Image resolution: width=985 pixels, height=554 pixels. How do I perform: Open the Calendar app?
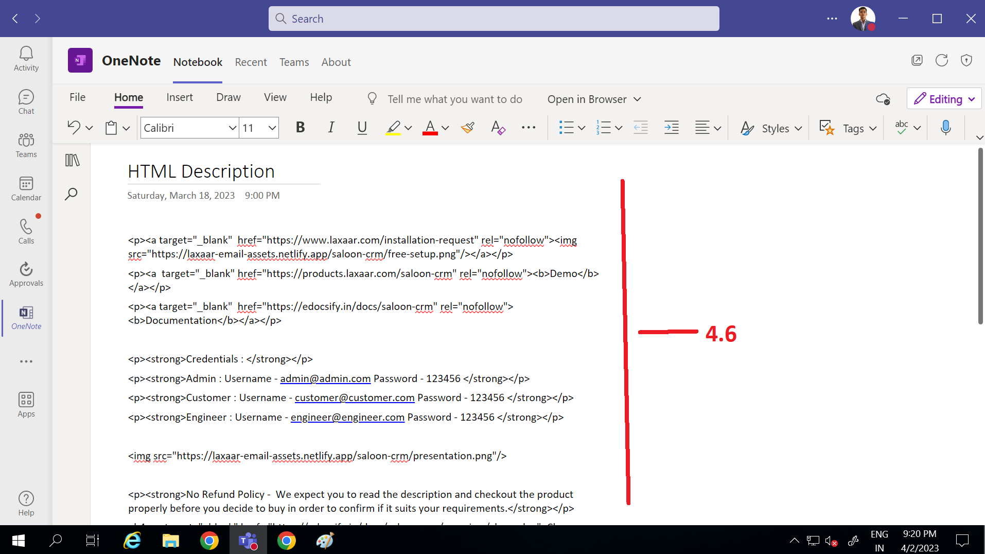coord(26,188)
